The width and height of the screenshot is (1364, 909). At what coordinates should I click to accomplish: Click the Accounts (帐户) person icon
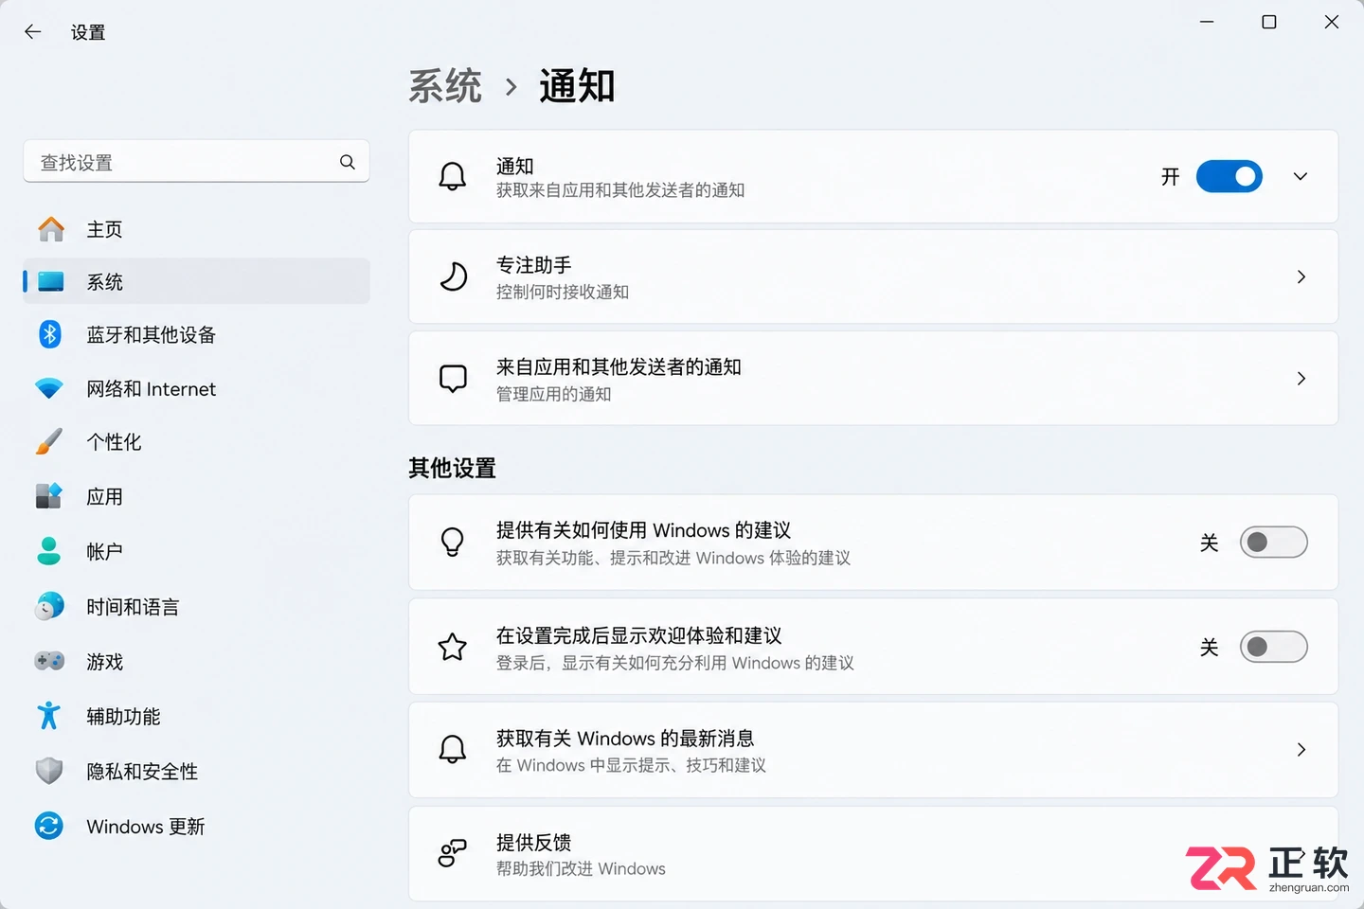[49, 551]
